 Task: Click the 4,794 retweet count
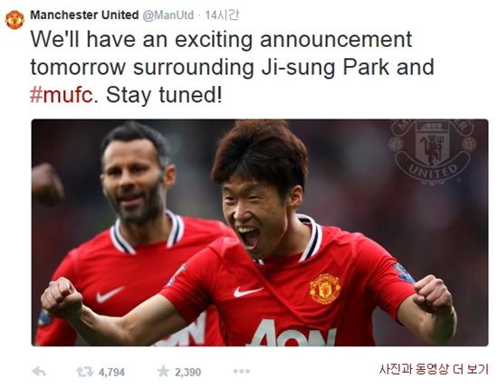(x=111, y=372)
